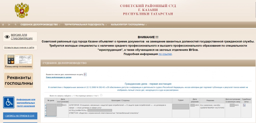This screenshot has height=123, width=256.
Task: Expand the Судебное делопроизводство menu
Action: point(40,25)
